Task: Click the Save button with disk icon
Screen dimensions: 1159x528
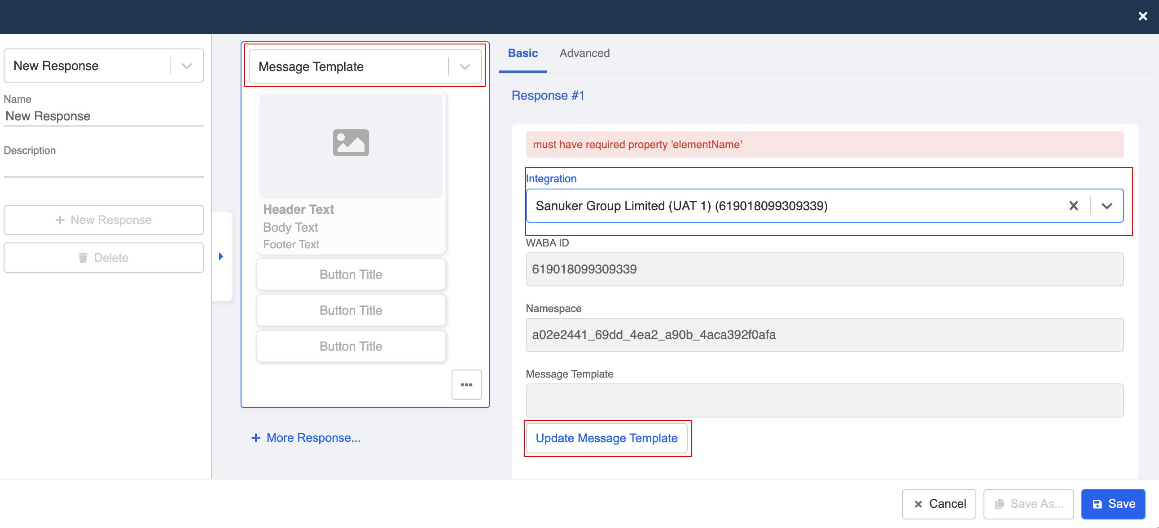Action: [x=1113, y=503]
